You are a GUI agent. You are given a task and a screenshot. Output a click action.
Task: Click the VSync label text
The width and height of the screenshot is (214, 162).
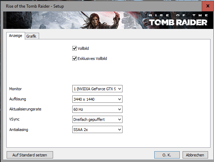(14, 119)
